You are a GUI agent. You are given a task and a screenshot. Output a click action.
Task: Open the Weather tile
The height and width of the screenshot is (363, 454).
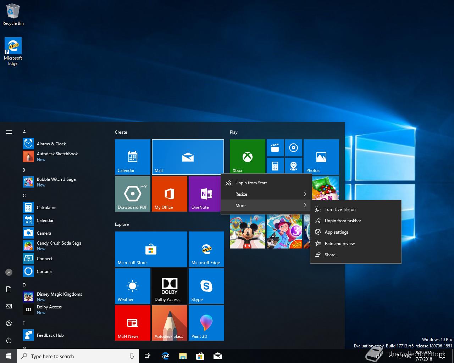pos(133,286)
